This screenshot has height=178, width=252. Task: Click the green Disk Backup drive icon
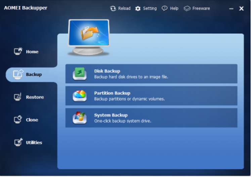80,74
